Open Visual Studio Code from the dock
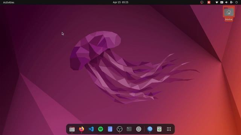241x135 pixels. 91,129
